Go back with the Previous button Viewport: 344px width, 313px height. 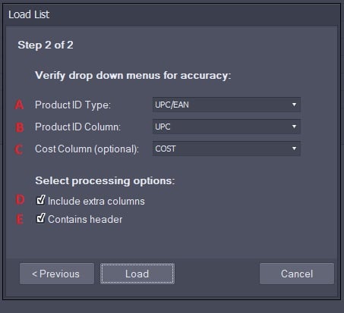(57, 274)
